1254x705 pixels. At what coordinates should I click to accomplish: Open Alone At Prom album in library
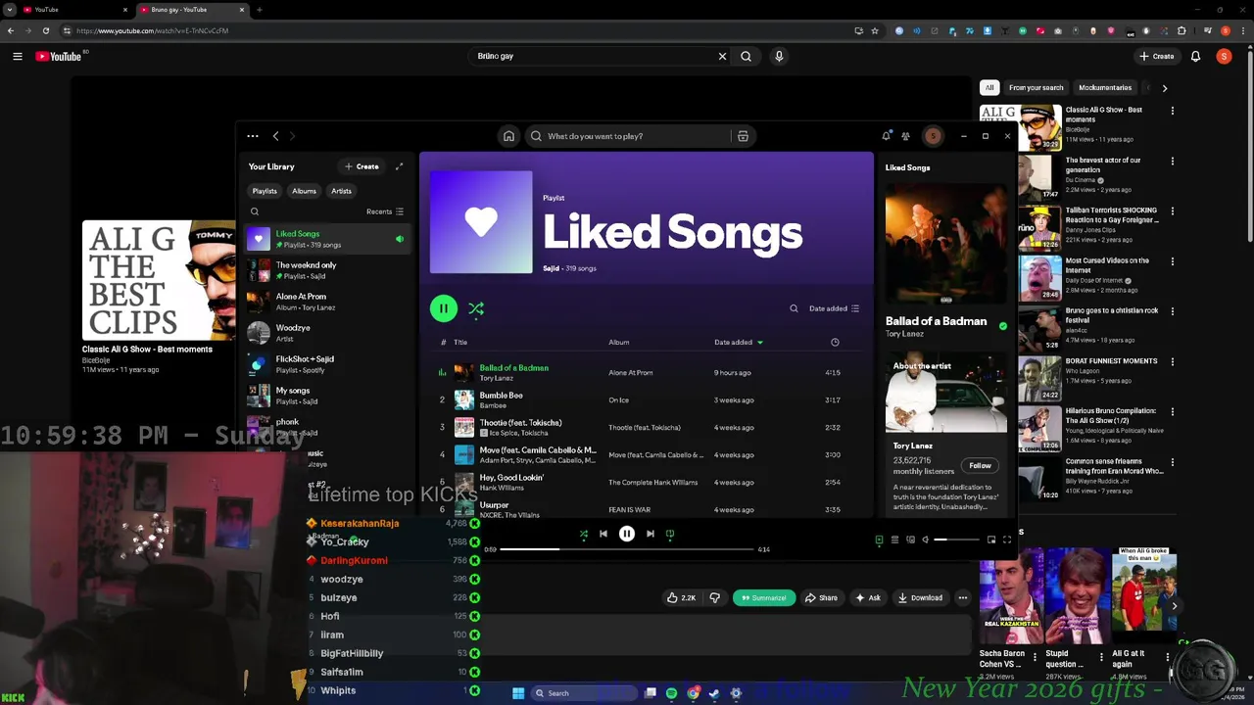tap(328, 302)
